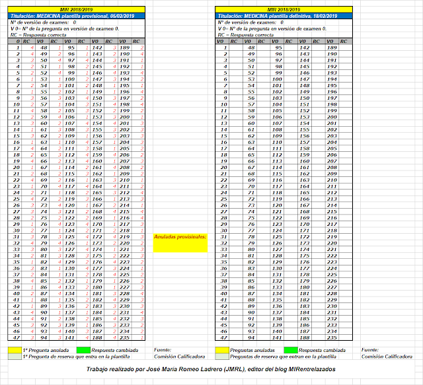Screen dimensions: 423x385
Task: Select question 160 cell in provisional table
Action: [x=97, y=161]
